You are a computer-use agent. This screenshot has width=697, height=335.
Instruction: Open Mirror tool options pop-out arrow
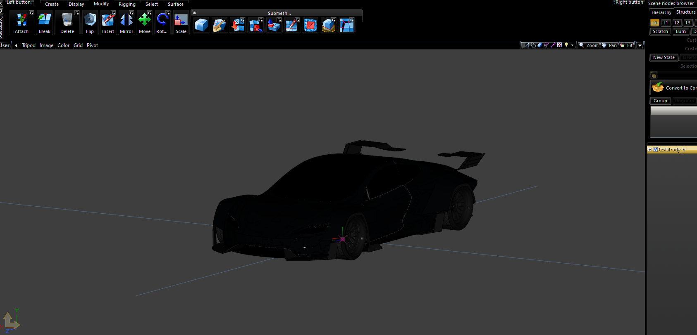[131, 13]
